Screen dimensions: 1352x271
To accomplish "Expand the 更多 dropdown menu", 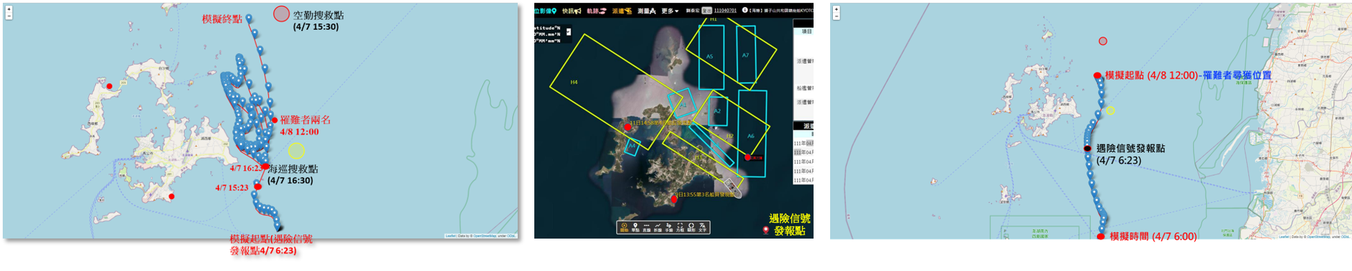I will tap(670, 10).
